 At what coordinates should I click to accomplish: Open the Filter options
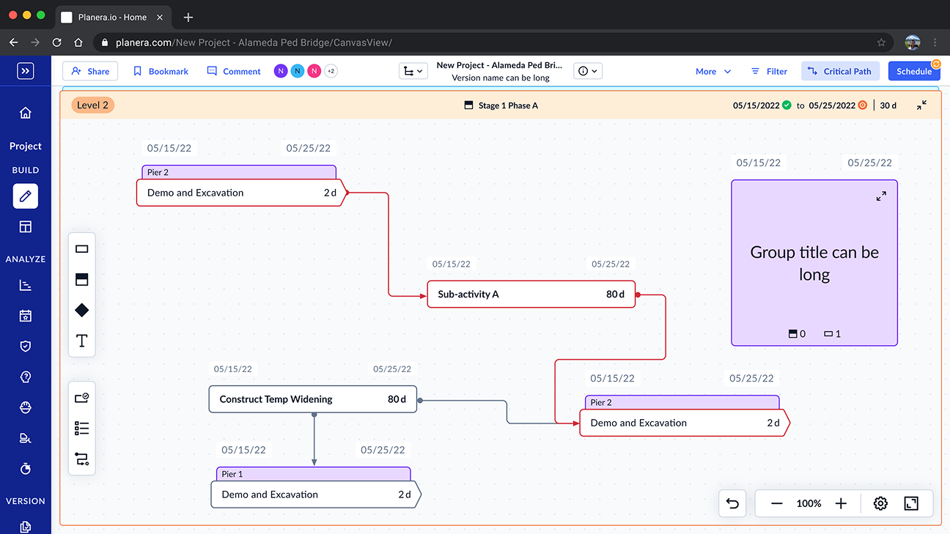pos(769,71)
